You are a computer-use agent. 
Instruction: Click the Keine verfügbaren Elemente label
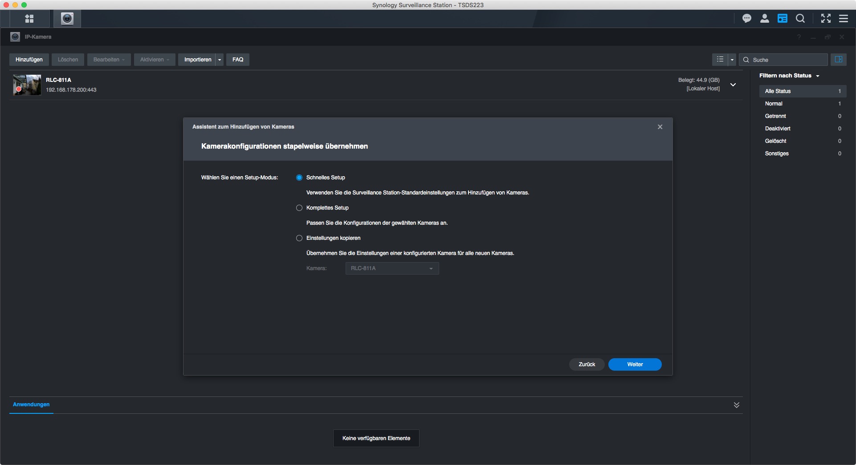click(376, 438)
